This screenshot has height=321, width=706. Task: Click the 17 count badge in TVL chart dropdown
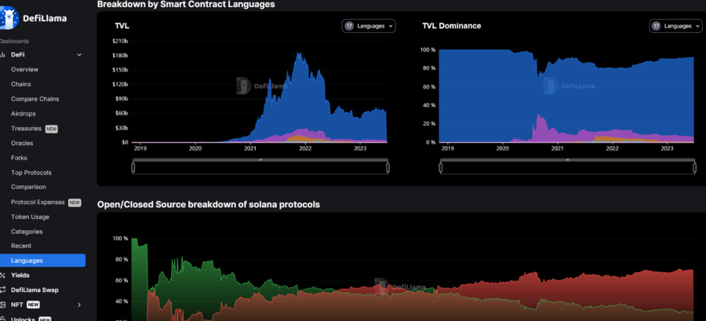(x=349, y=26)
